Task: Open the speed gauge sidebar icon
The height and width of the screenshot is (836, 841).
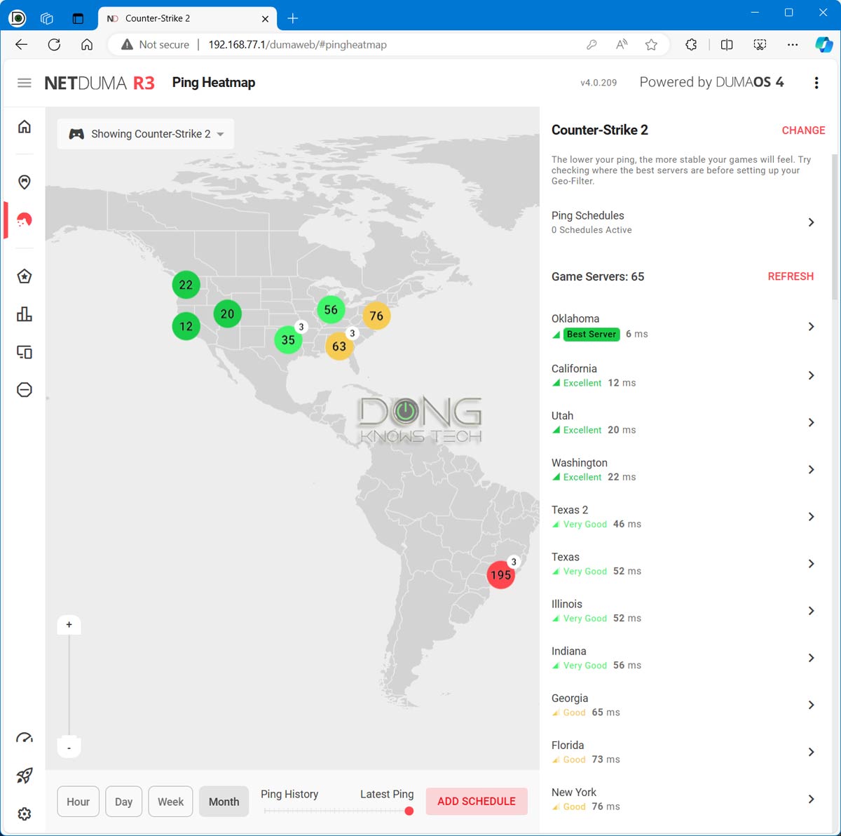Action: click(25, 738)
